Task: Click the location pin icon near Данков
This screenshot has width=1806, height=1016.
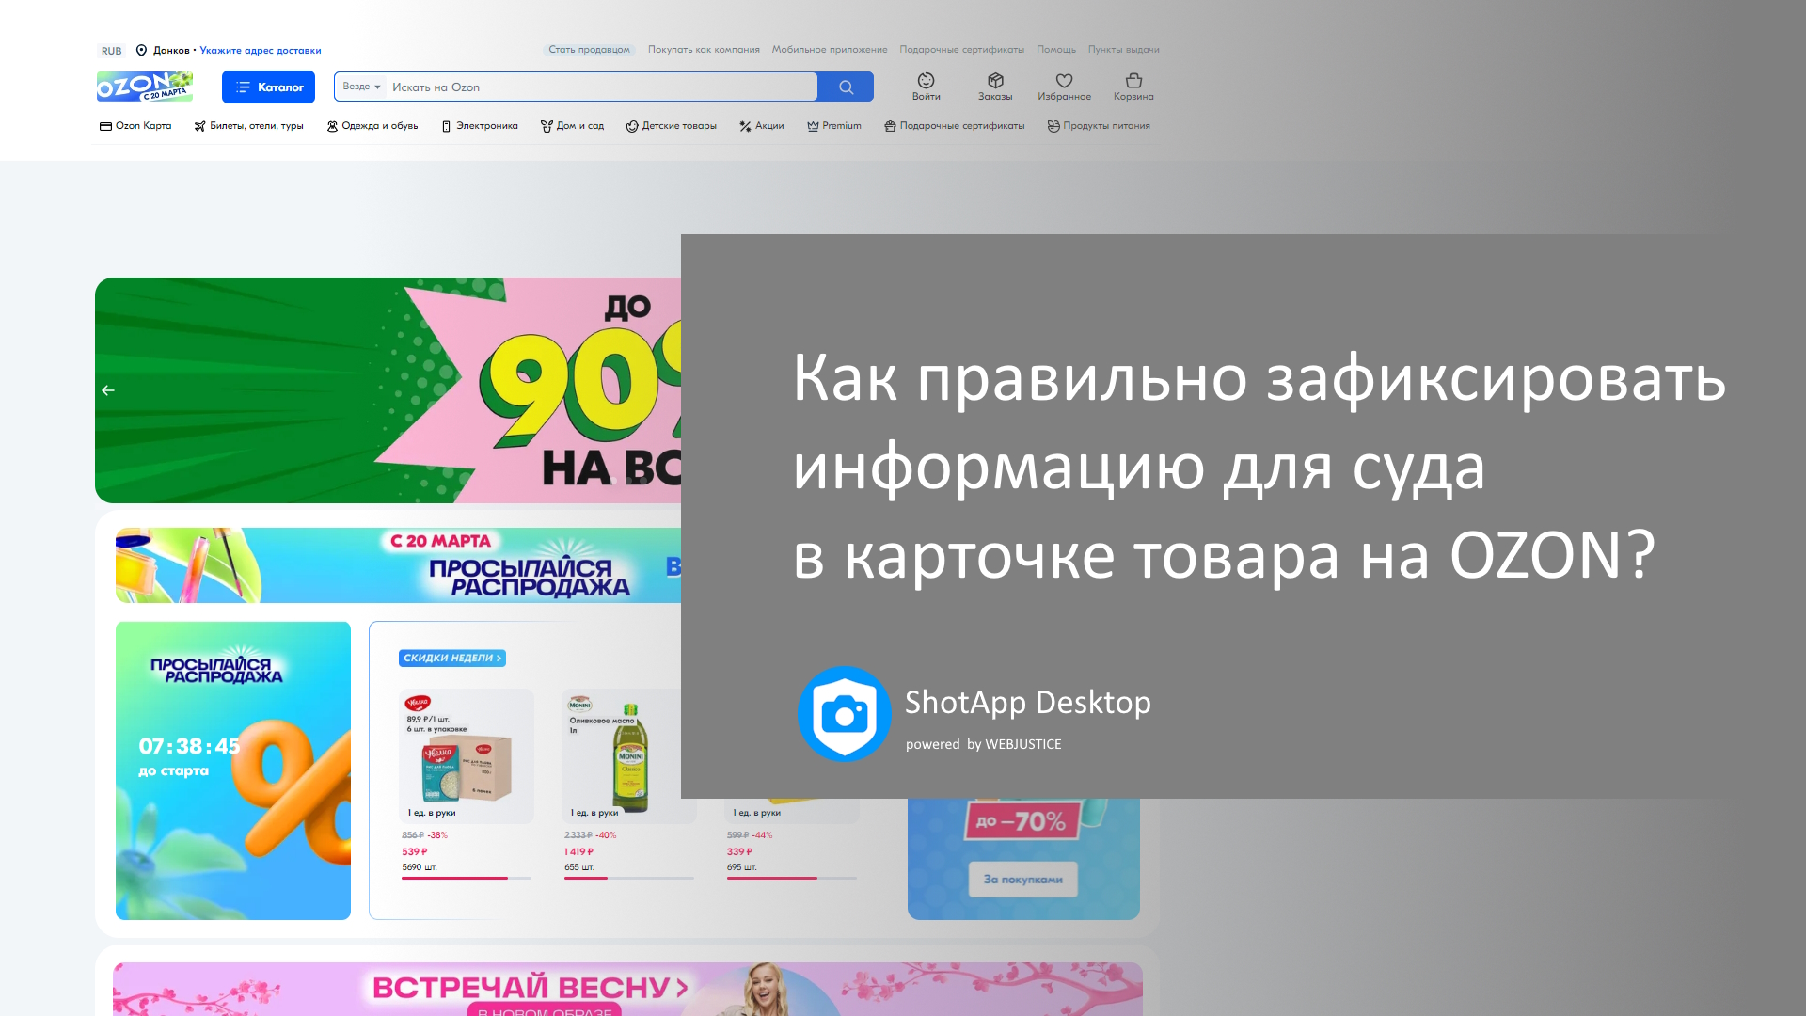Action: coord(141,50)
